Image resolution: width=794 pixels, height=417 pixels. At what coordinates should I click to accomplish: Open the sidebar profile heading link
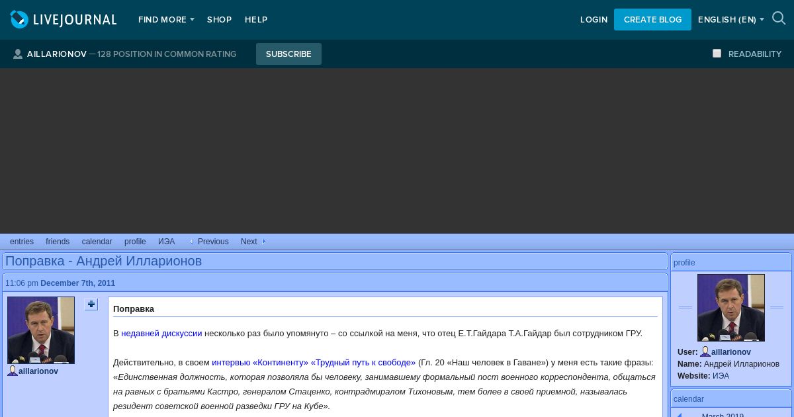(684, 263)
